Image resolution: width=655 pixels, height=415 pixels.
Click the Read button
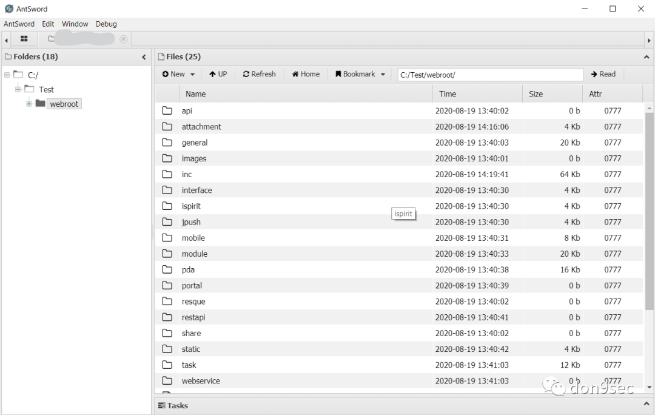pyautogui.click(x=603, y=74)
